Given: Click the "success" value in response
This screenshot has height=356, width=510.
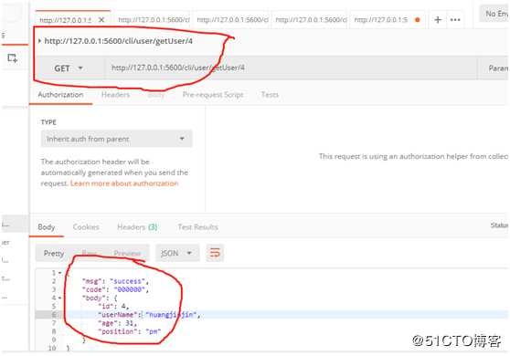Looking at the screenshot, I should tap(128, 281).
